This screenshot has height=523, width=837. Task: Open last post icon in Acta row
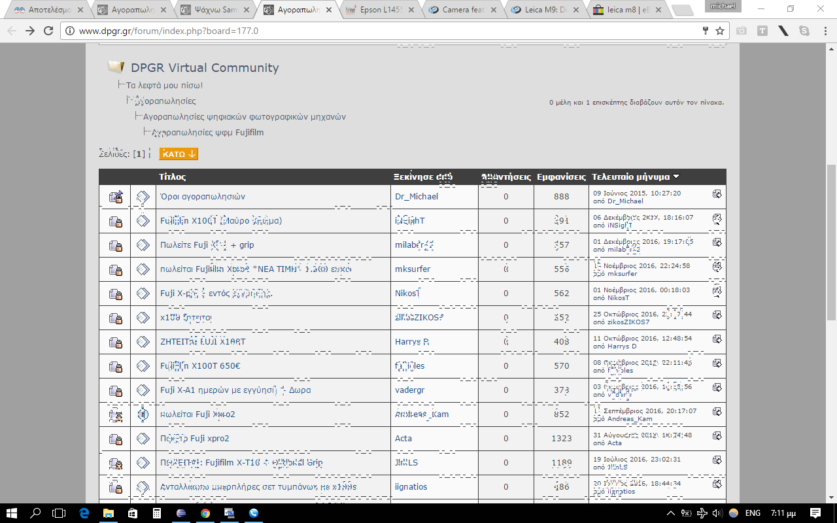pyautogui.click(x=717, y=436)
